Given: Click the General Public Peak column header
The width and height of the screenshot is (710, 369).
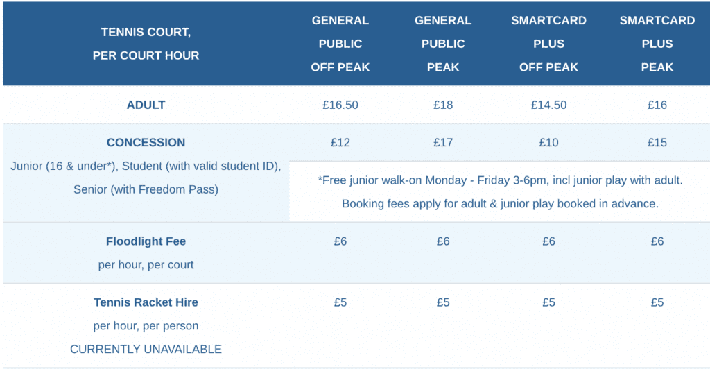Looking at the screenshot, I should pos(443,44).
